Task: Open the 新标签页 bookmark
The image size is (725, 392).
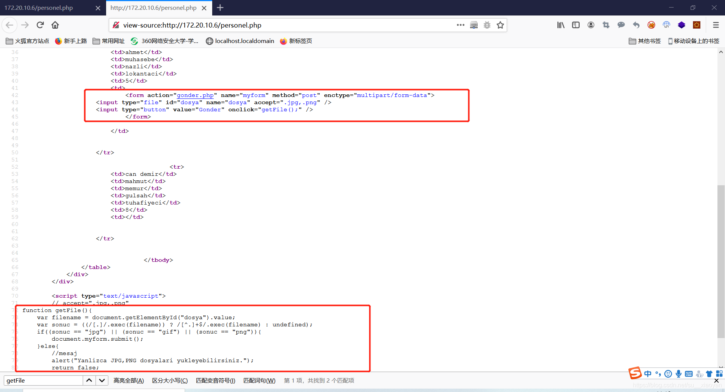Action: (x=296, y=41)
